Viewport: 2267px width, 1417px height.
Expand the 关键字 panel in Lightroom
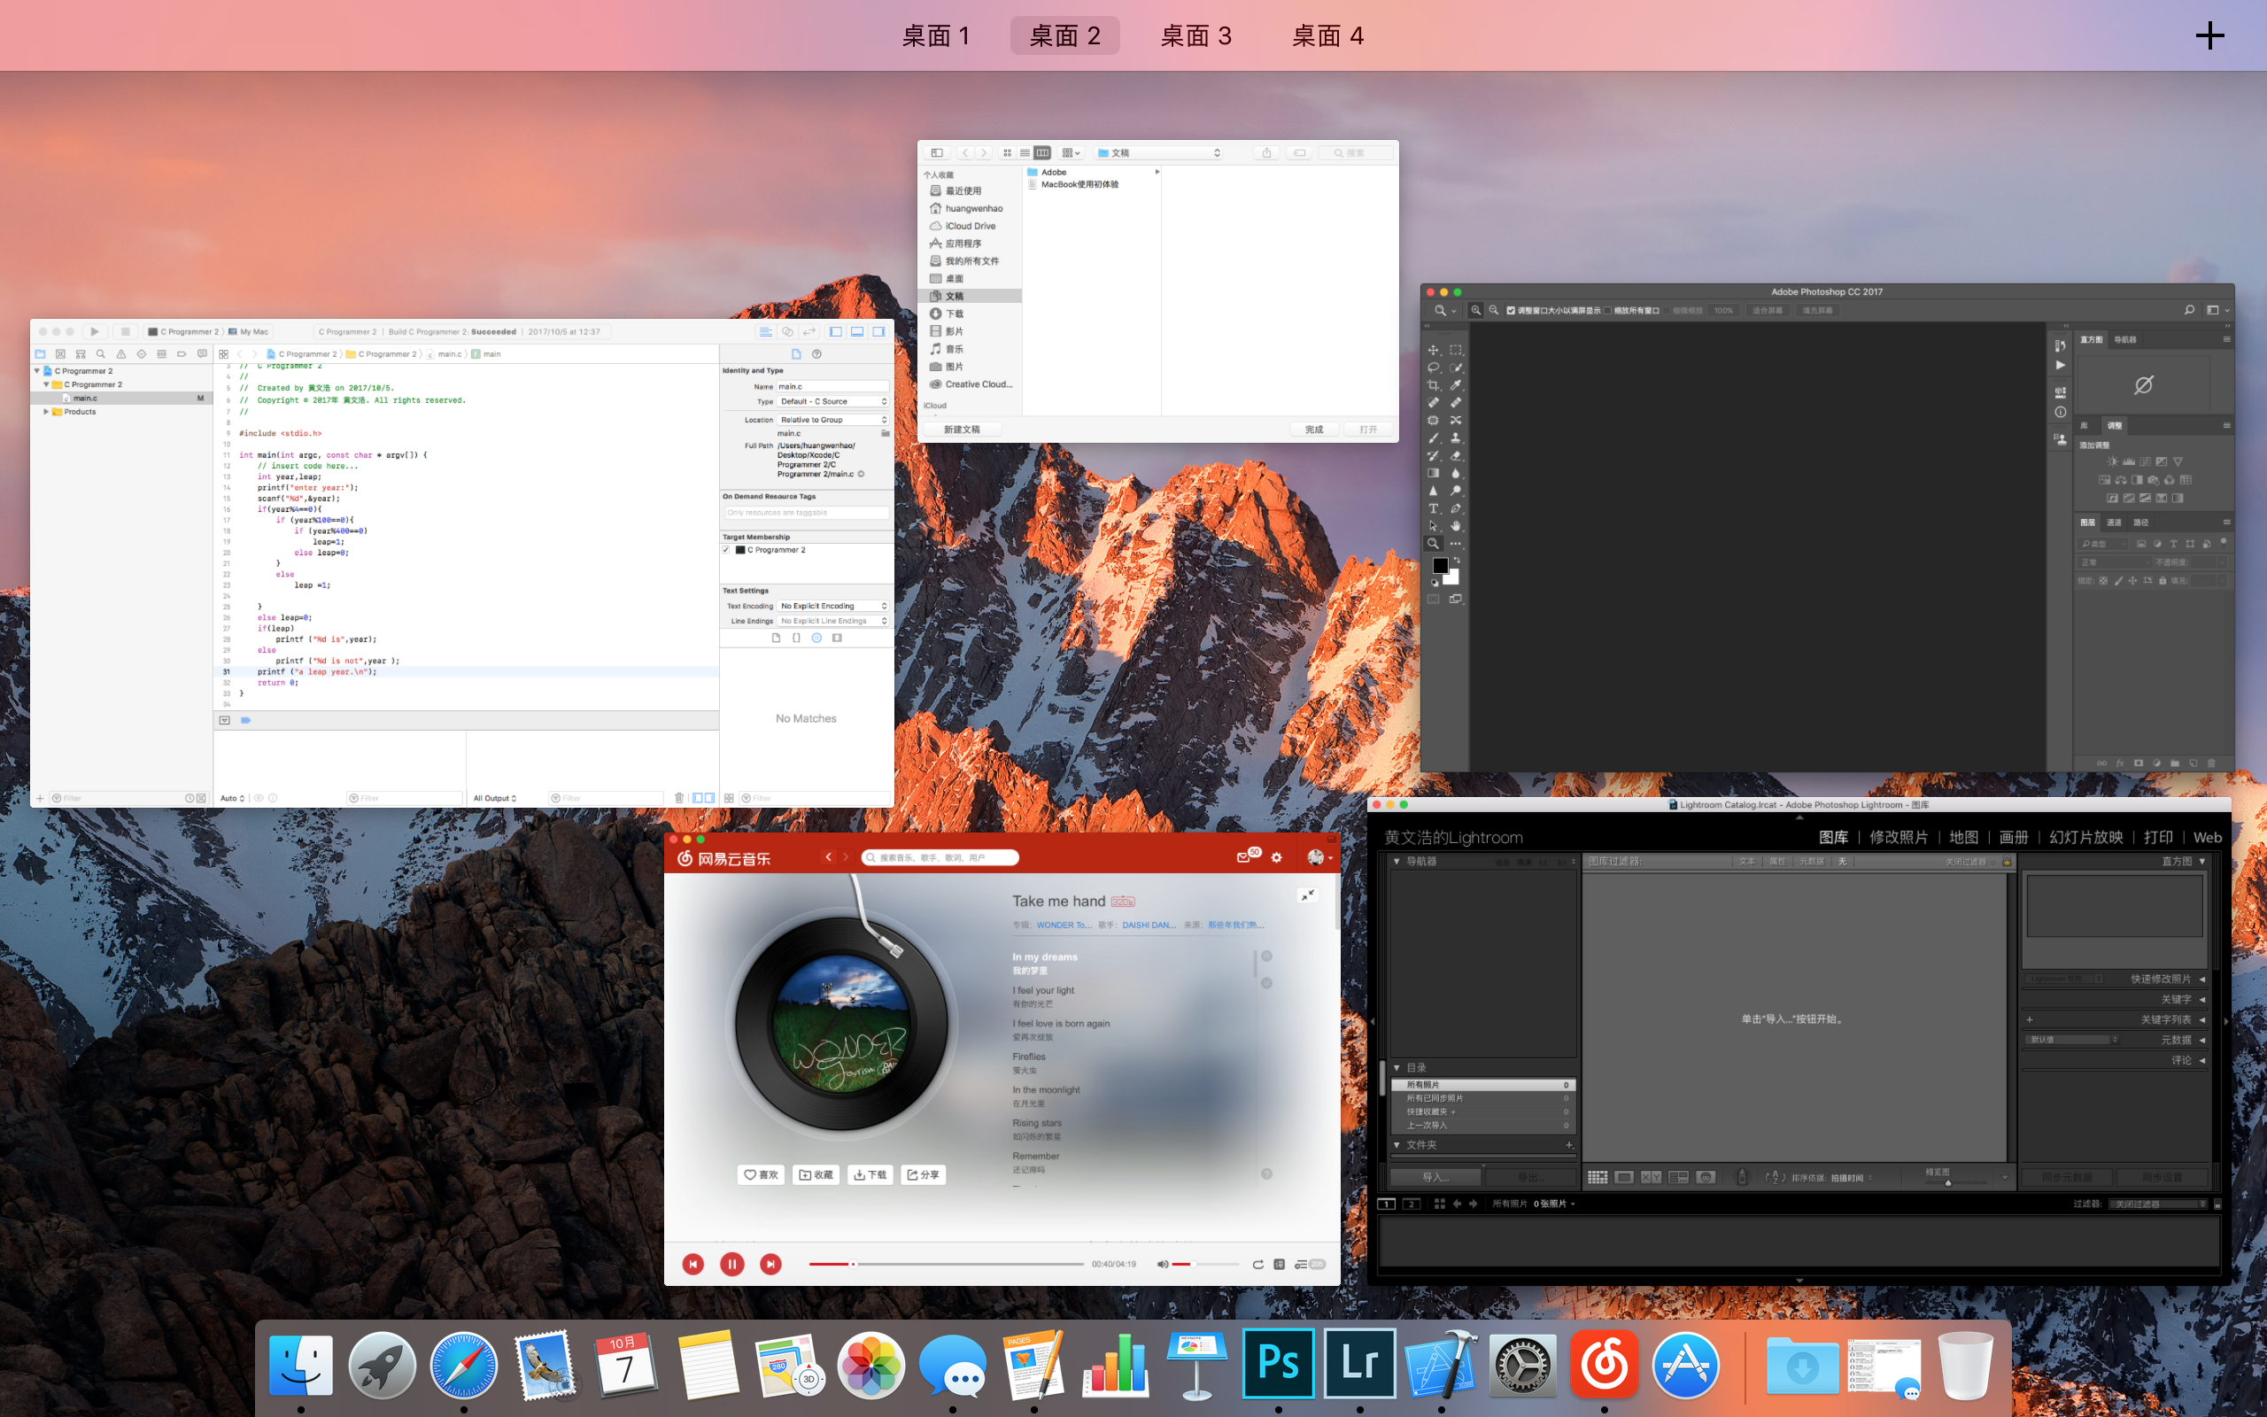[x=2201, y=999]
